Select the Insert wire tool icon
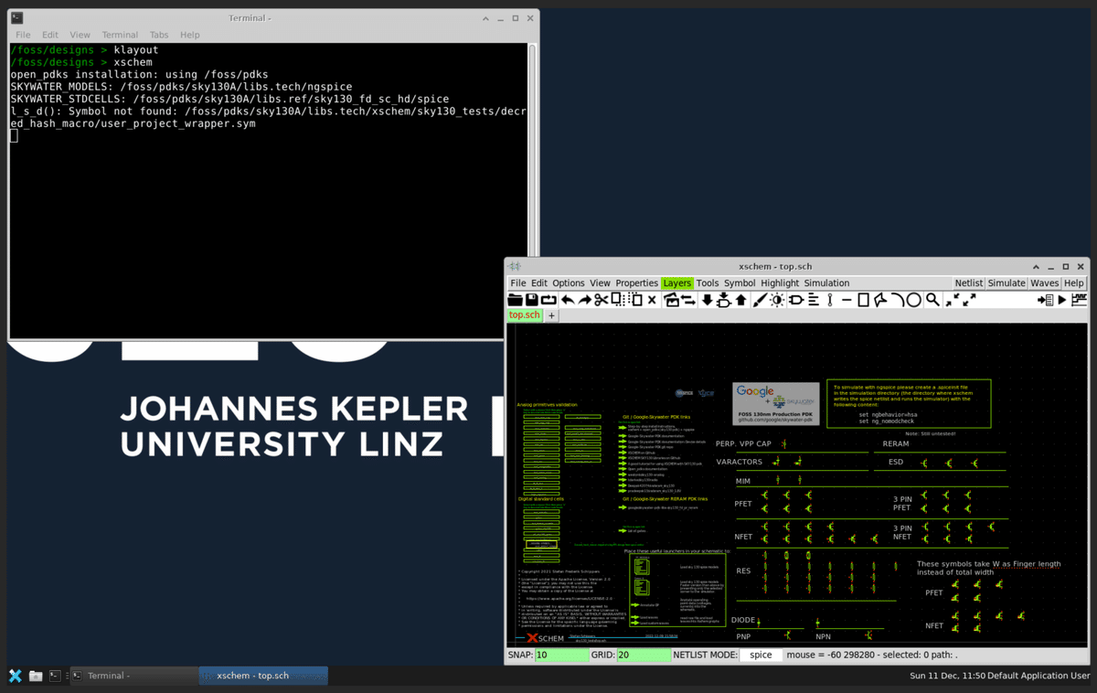The height and width of the screenshot is (693, 1097). click(830, 300)
